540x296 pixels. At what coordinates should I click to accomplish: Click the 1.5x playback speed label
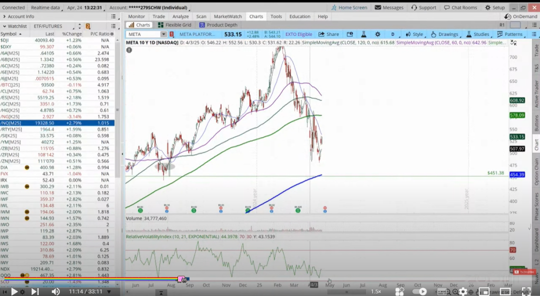(x=375, y=292)
